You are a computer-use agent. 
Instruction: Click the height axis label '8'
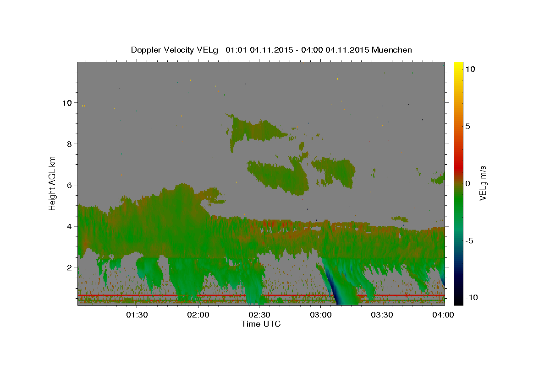(70, 144)
